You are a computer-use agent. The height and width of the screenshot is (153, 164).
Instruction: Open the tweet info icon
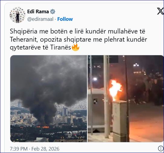pos(161,148)
